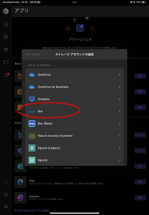The width and height of the screenshot is (149, 215).
Task: Select OneDrive for Business label
Action: click(53, 87)
